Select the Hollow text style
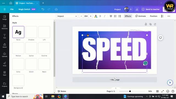 18,48
